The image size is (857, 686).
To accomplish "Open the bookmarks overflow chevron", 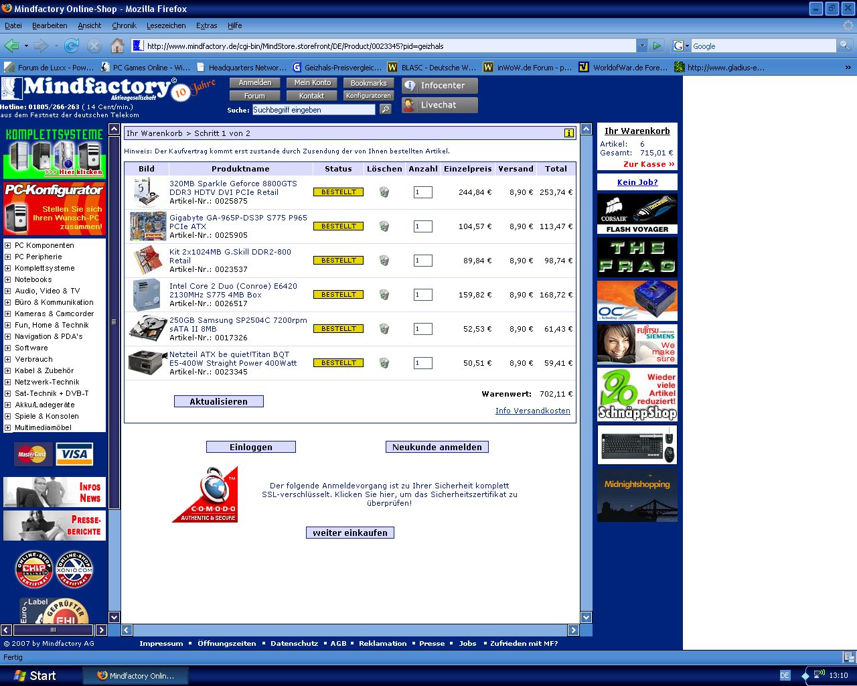I will [x=848, y=67].
